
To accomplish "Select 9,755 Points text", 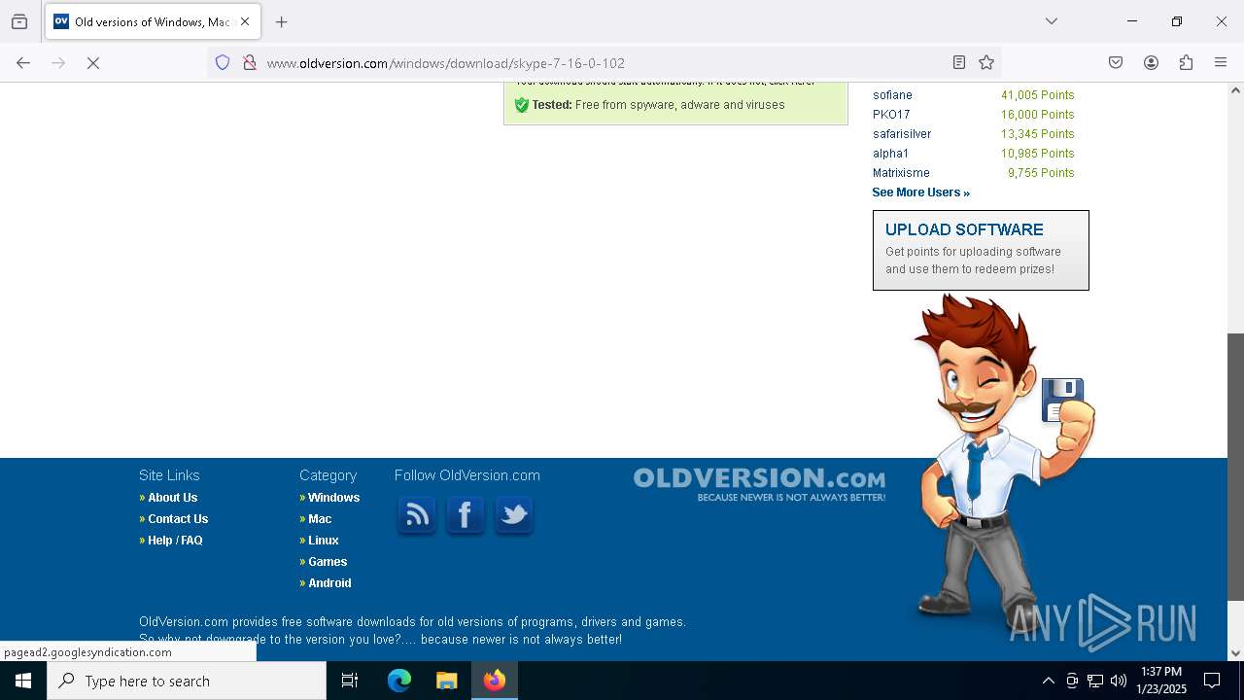I will (1041, 173).
